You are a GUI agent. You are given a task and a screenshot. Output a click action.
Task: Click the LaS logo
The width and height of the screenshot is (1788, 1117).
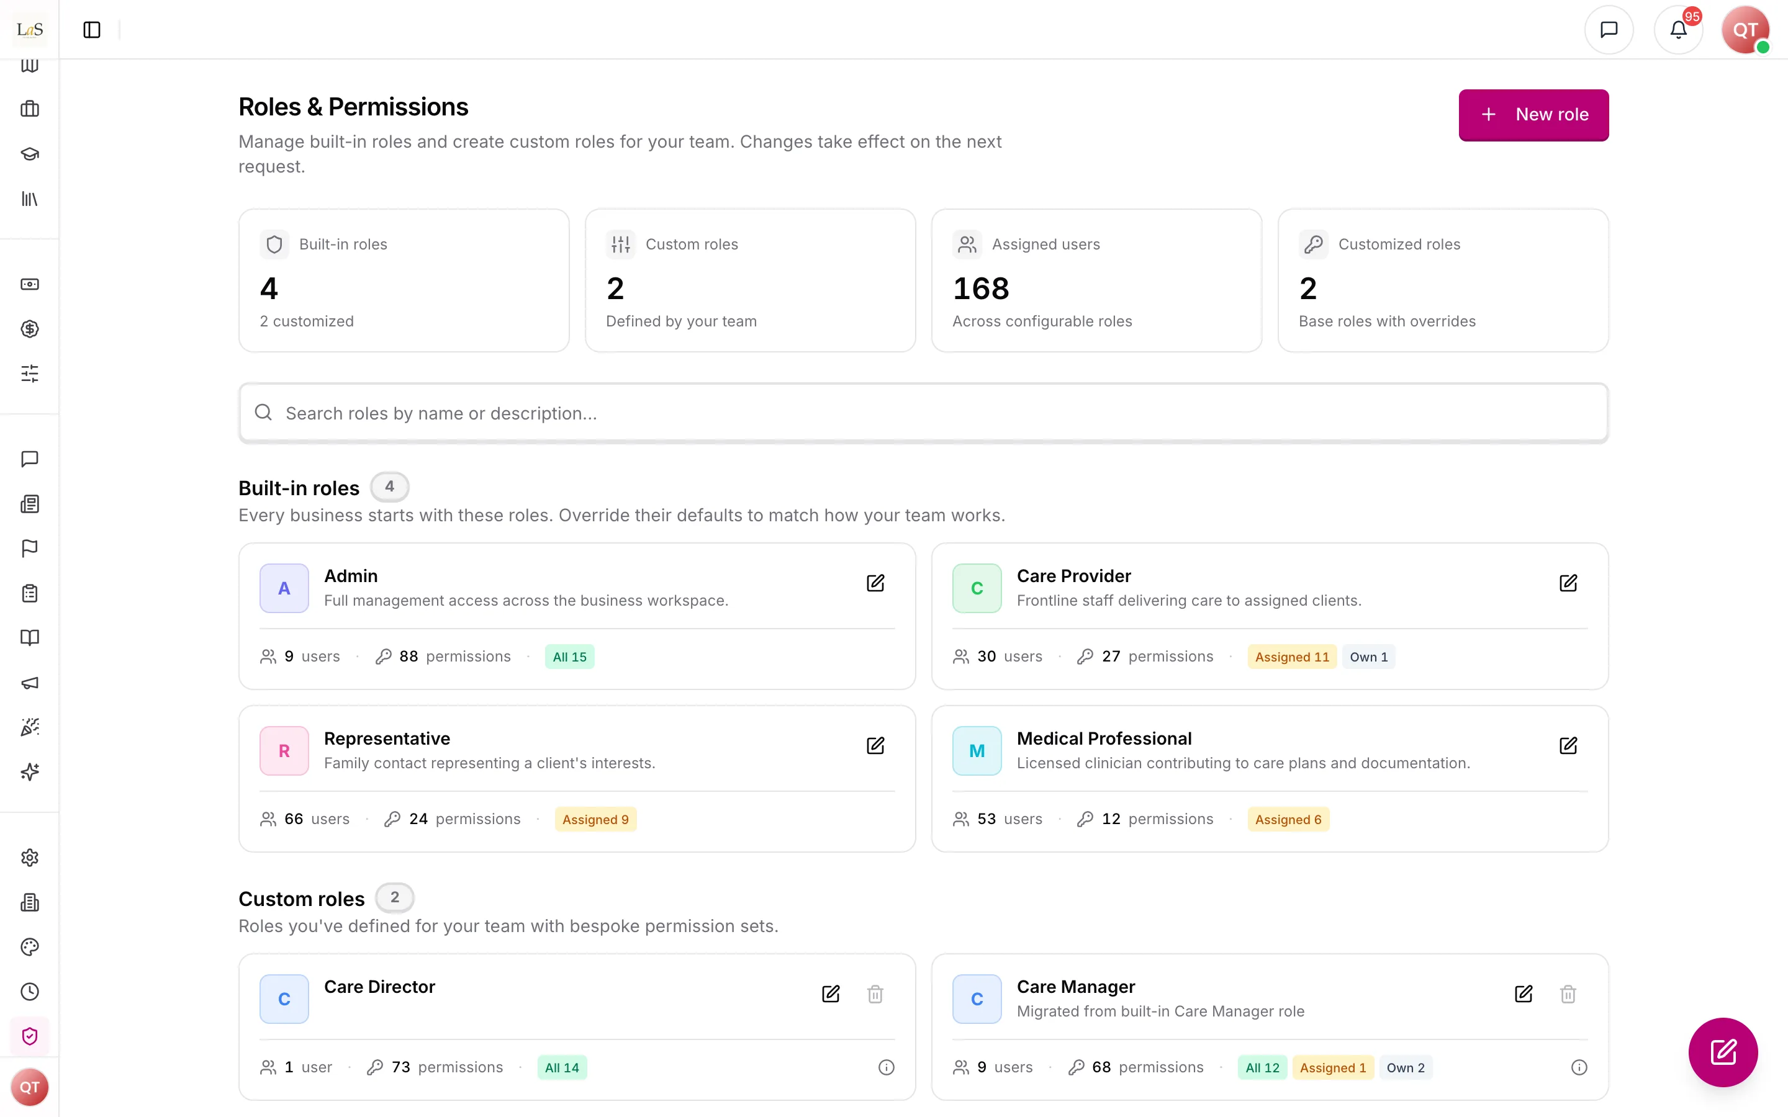pos(30,30)
